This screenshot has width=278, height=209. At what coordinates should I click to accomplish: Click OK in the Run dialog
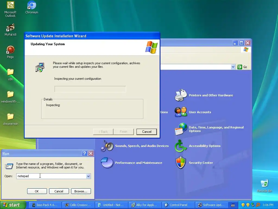pos(37,191)
